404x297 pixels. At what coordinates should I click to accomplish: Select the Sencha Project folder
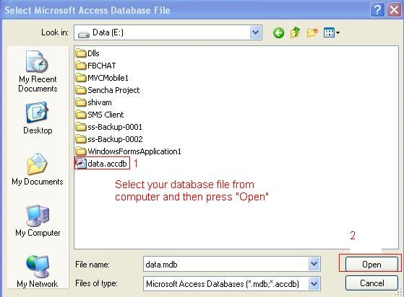pos(108,90)
